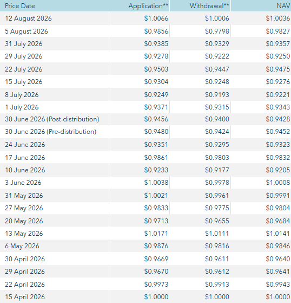Select the 31 May 2026 withdrawal price $0.9961
This screenshot has width=291, height=303.
(x=217, y=195)
